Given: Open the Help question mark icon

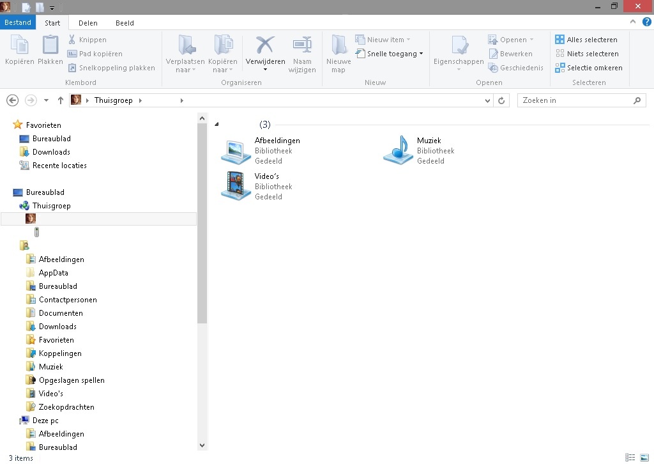Looking at the screenshot, I should (x=646, y=22).
